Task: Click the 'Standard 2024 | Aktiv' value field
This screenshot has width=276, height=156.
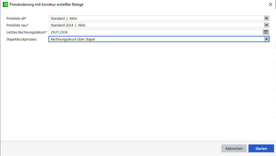Action: (68, 25)
